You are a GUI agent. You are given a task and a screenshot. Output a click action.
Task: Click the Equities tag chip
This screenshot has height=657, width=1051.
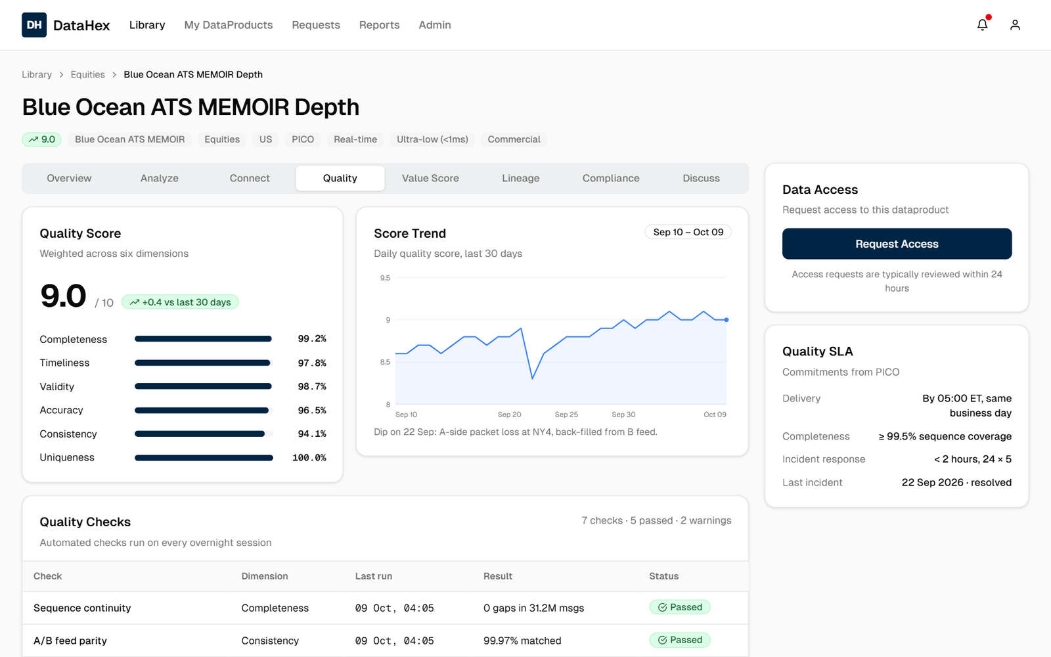222,139
